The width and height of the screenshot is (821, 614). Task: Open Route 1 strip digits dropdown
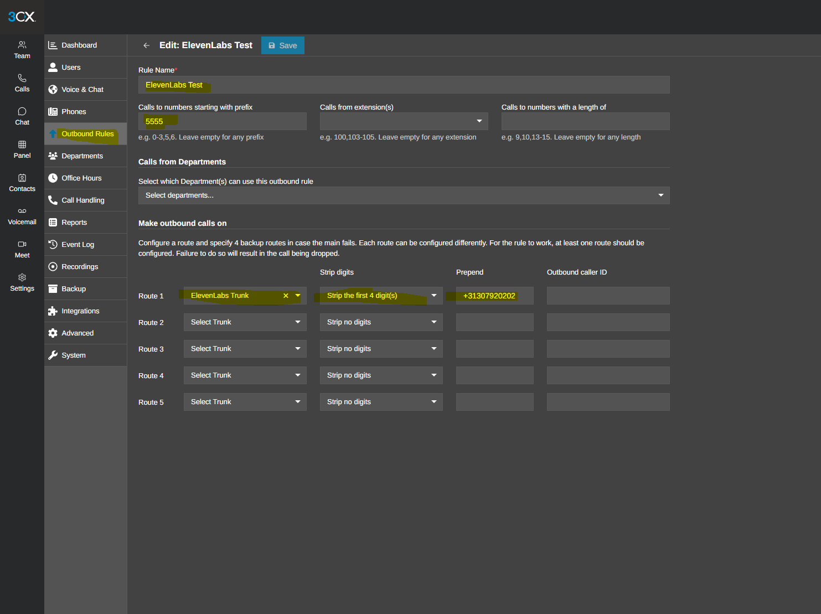pos(381,296)
